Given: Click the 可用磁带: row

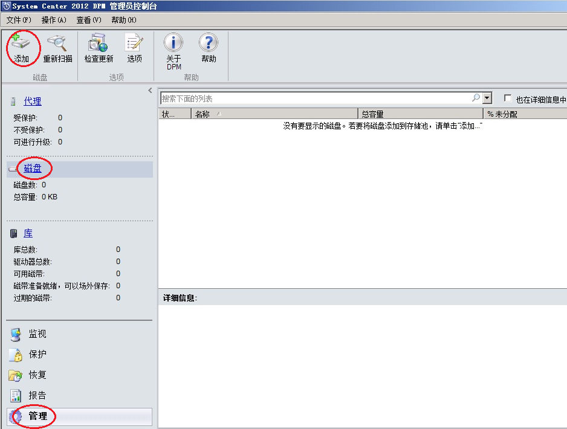Looking at the screenshot, I should point(67,274).
